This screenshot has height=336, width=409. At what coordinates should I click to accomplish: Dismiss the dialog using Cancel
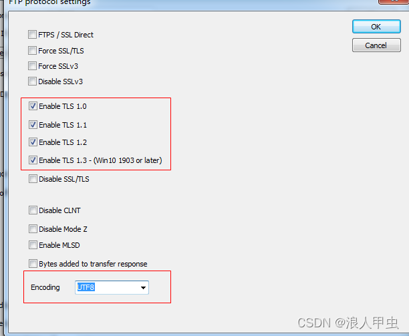[x=376, y=45]
